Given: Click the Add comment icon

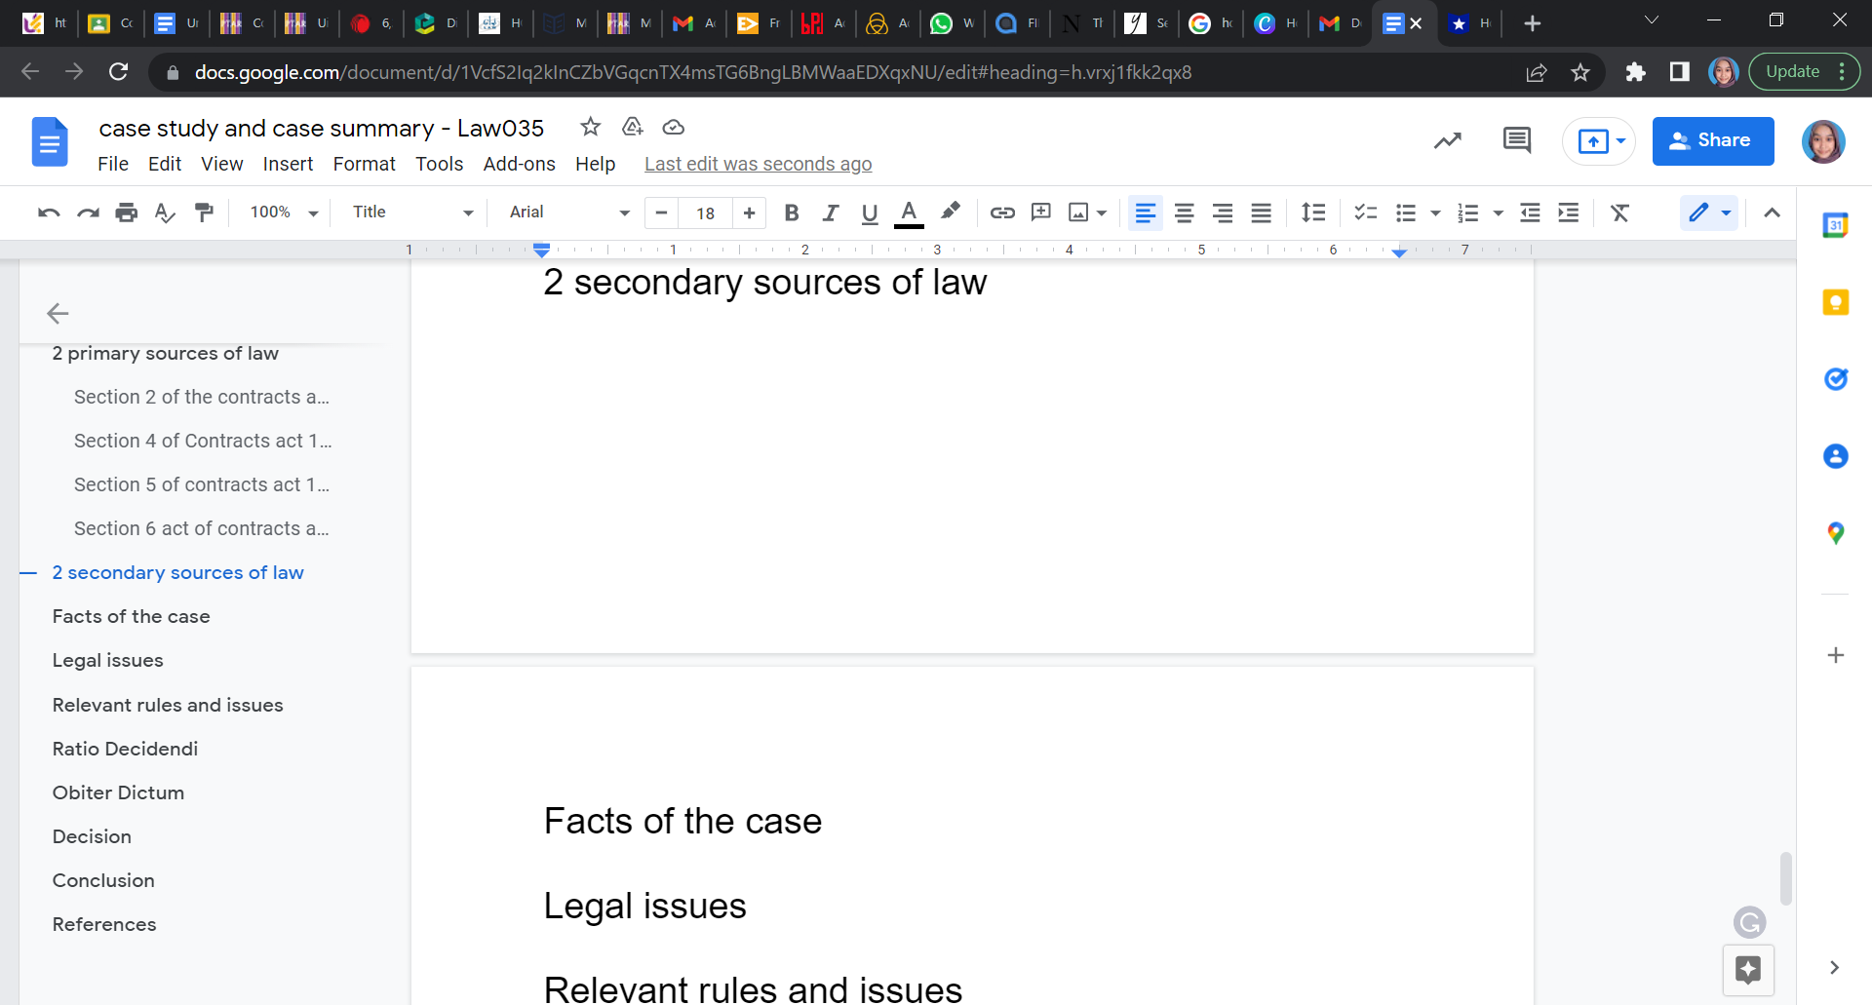Looking at the screenshot, I should pyautogui.click(x=1042, y=213).
